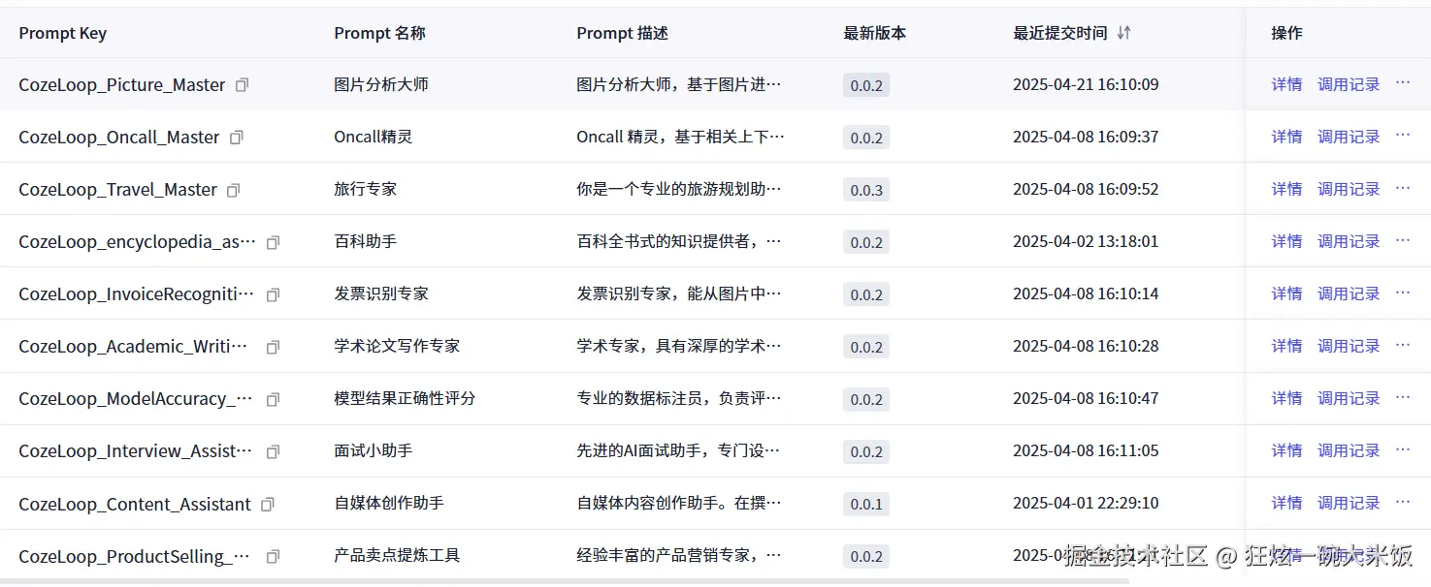Open 详情 for 图片分析大师
This screenshot has width=1431, height=587.
click(x=1286, y=84)
